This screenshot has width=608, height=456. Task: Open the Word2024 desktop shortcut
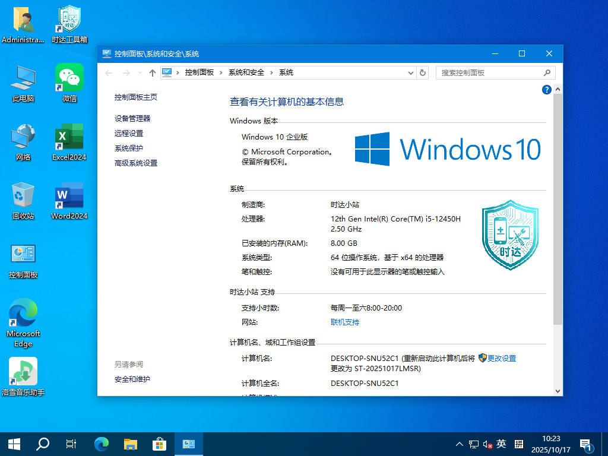pyautogui.click(x=69, y=197)
